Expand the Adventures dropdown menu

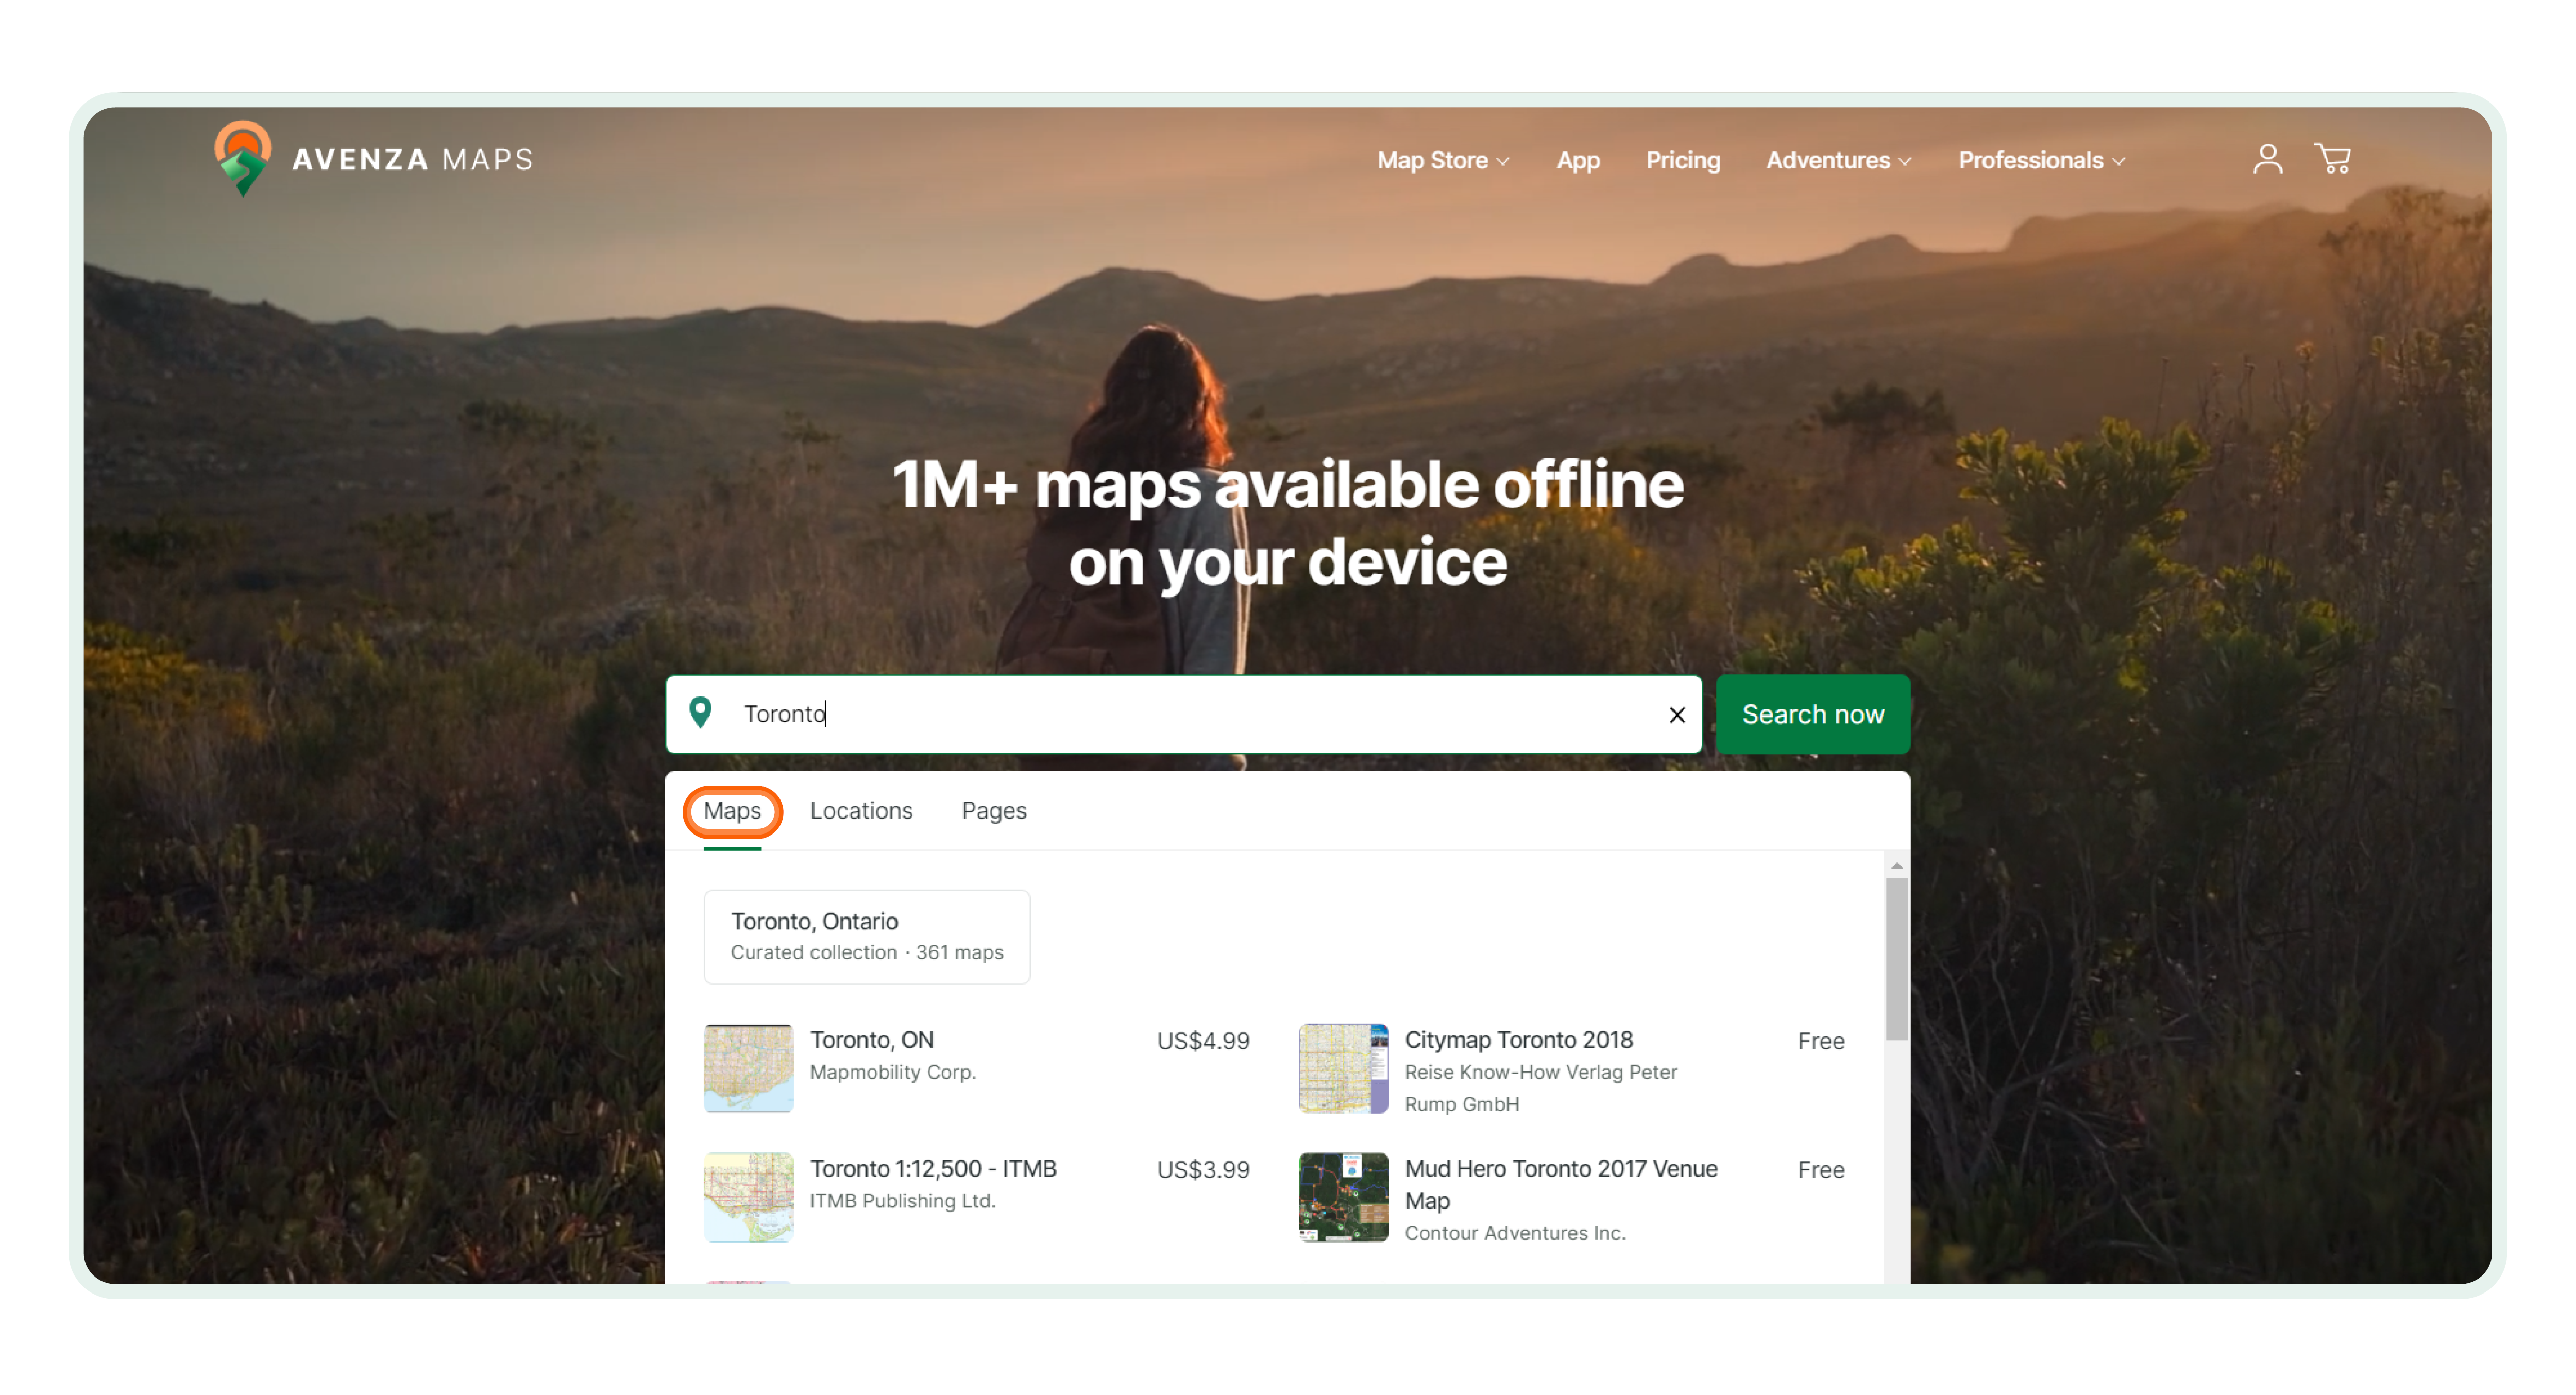[x=1838, y=160]
